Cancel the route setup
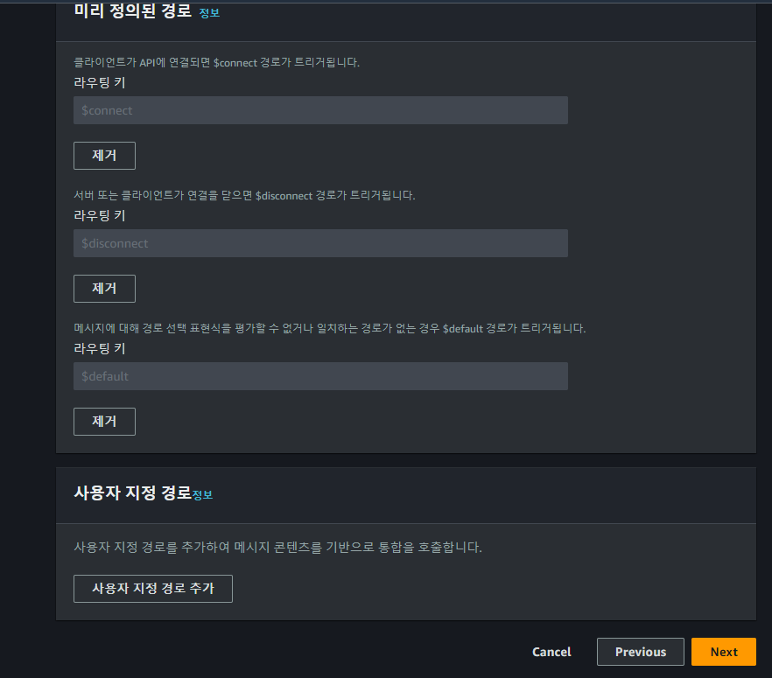Viewport: 772px width, 678px height. (x=551, y=651)
